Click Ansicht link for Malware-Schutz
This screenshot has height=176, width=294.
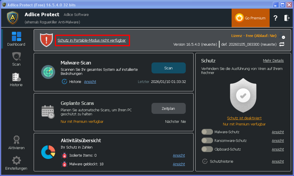pyautogui.click(x=278, y=132)
